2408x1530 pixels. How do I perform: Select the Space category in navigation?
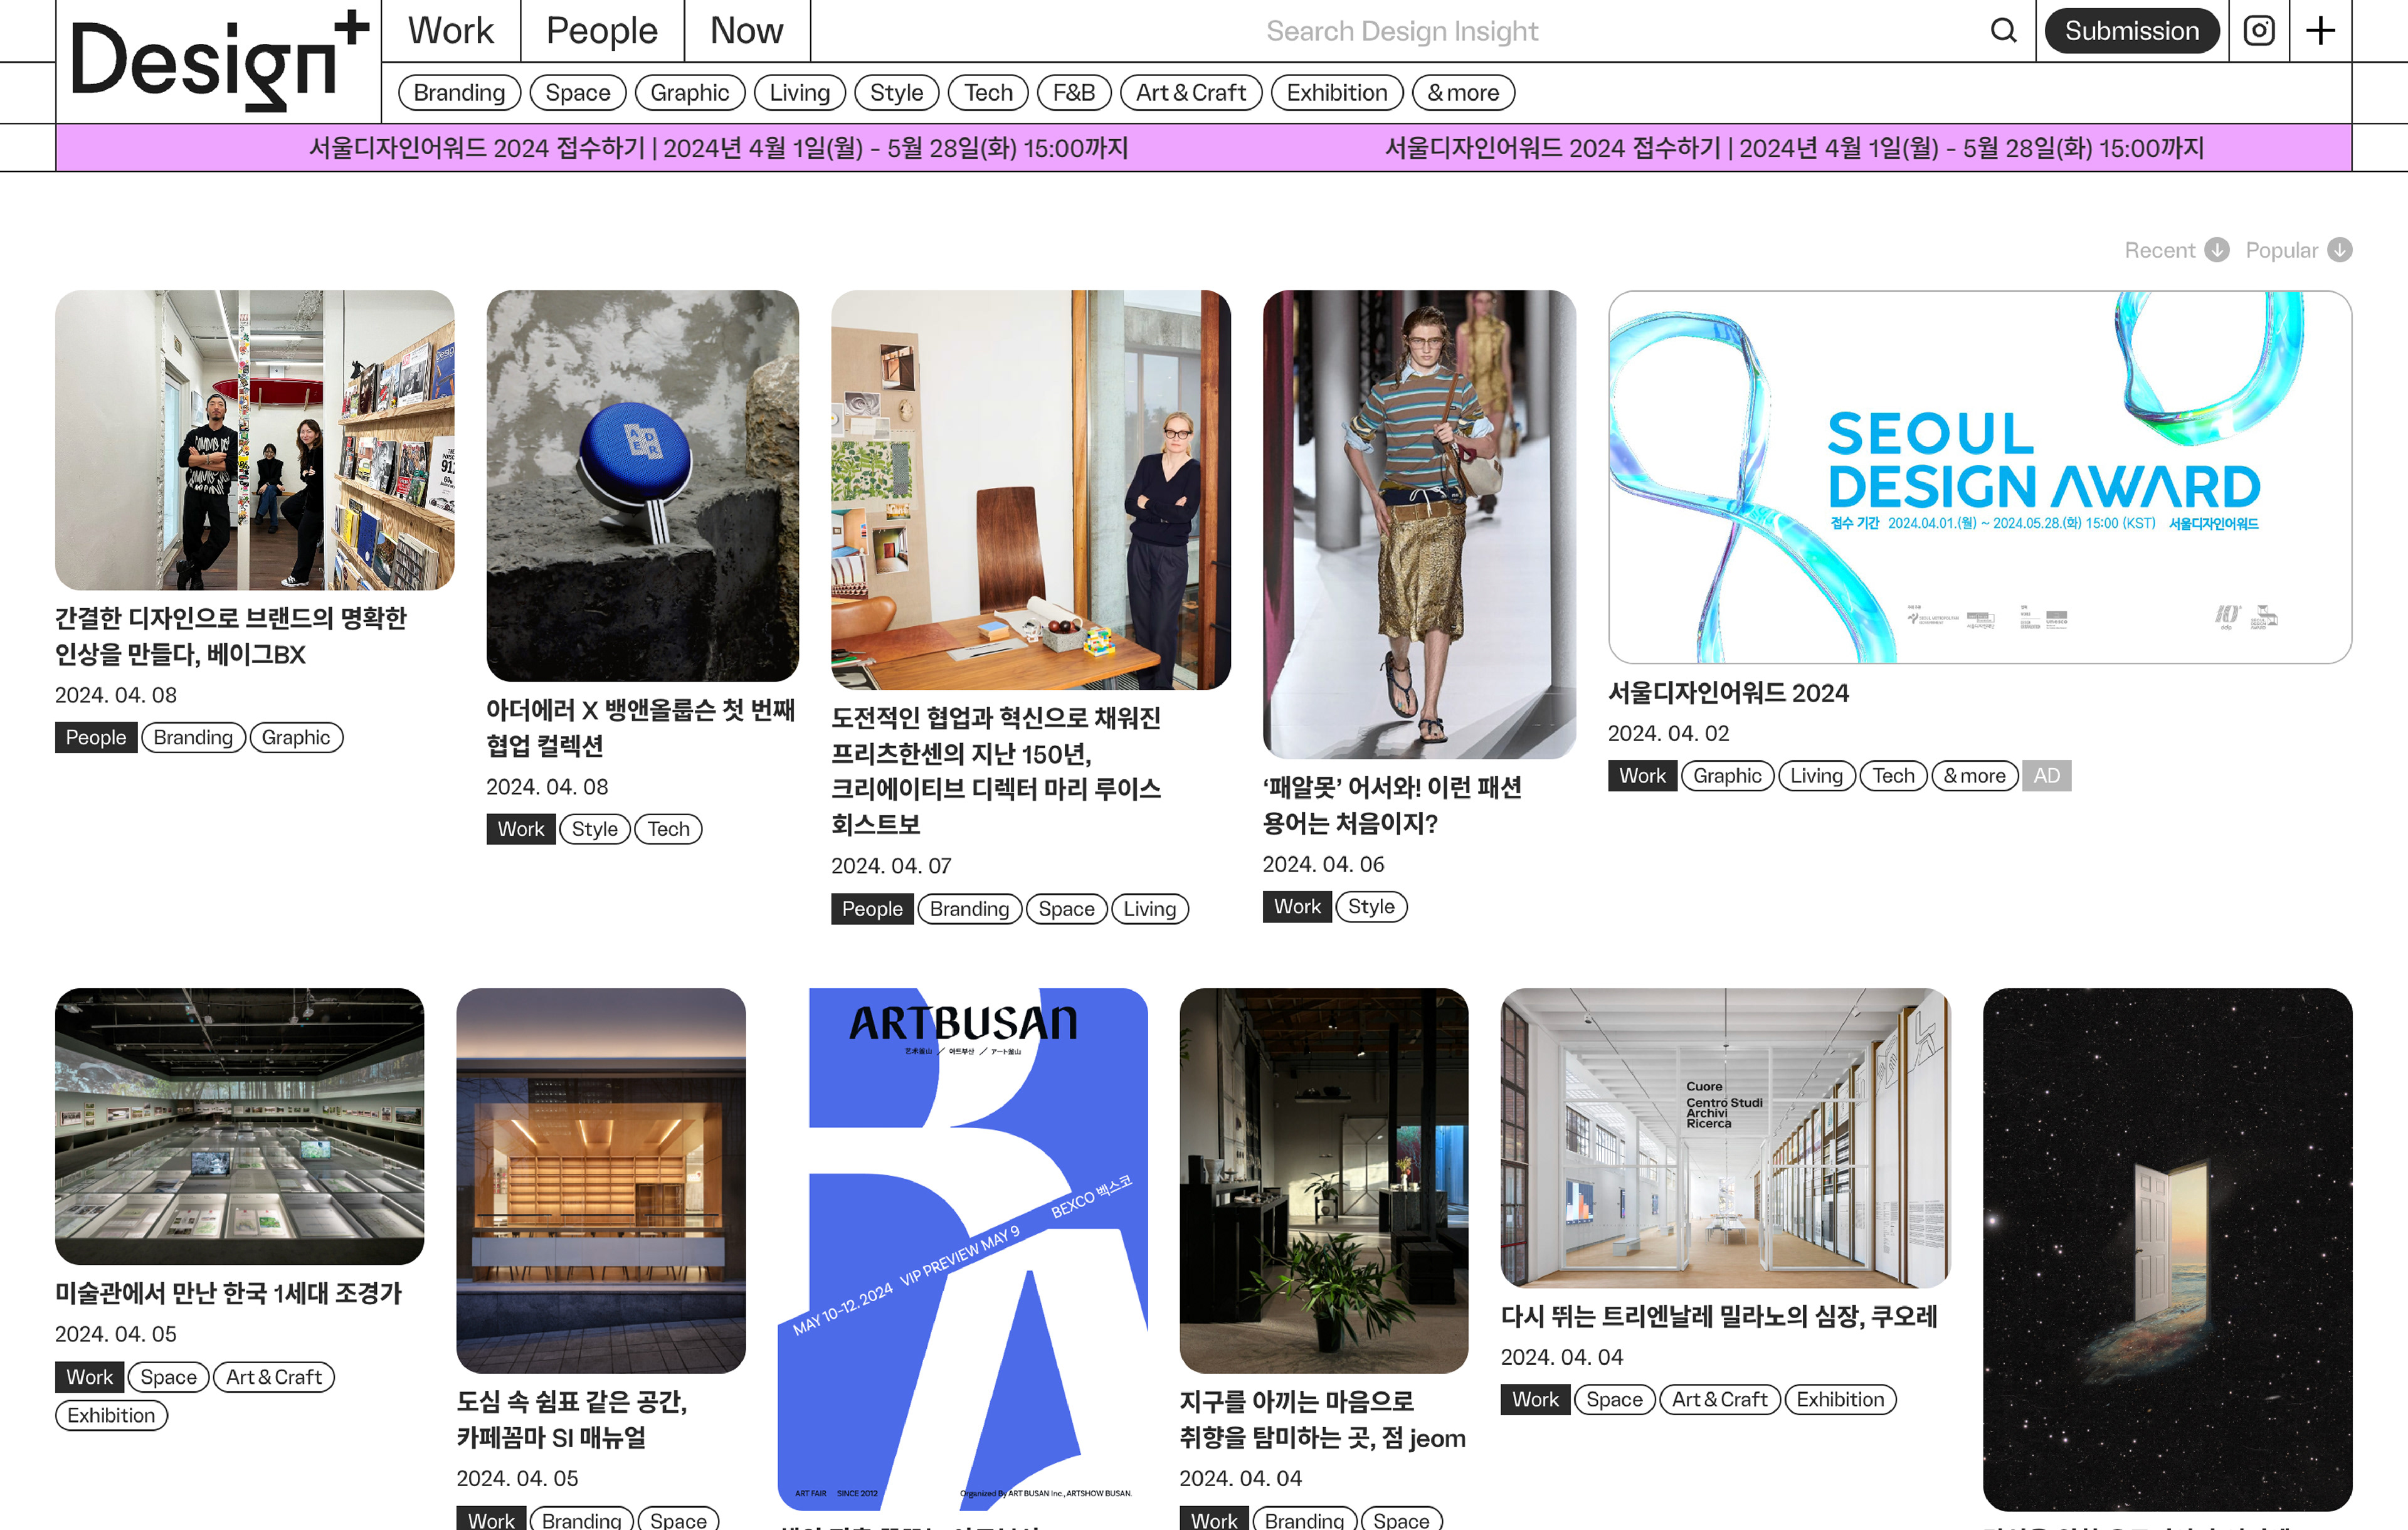578,93
